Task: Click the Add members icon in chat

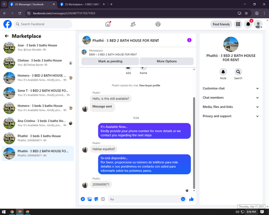Action: 128,68
